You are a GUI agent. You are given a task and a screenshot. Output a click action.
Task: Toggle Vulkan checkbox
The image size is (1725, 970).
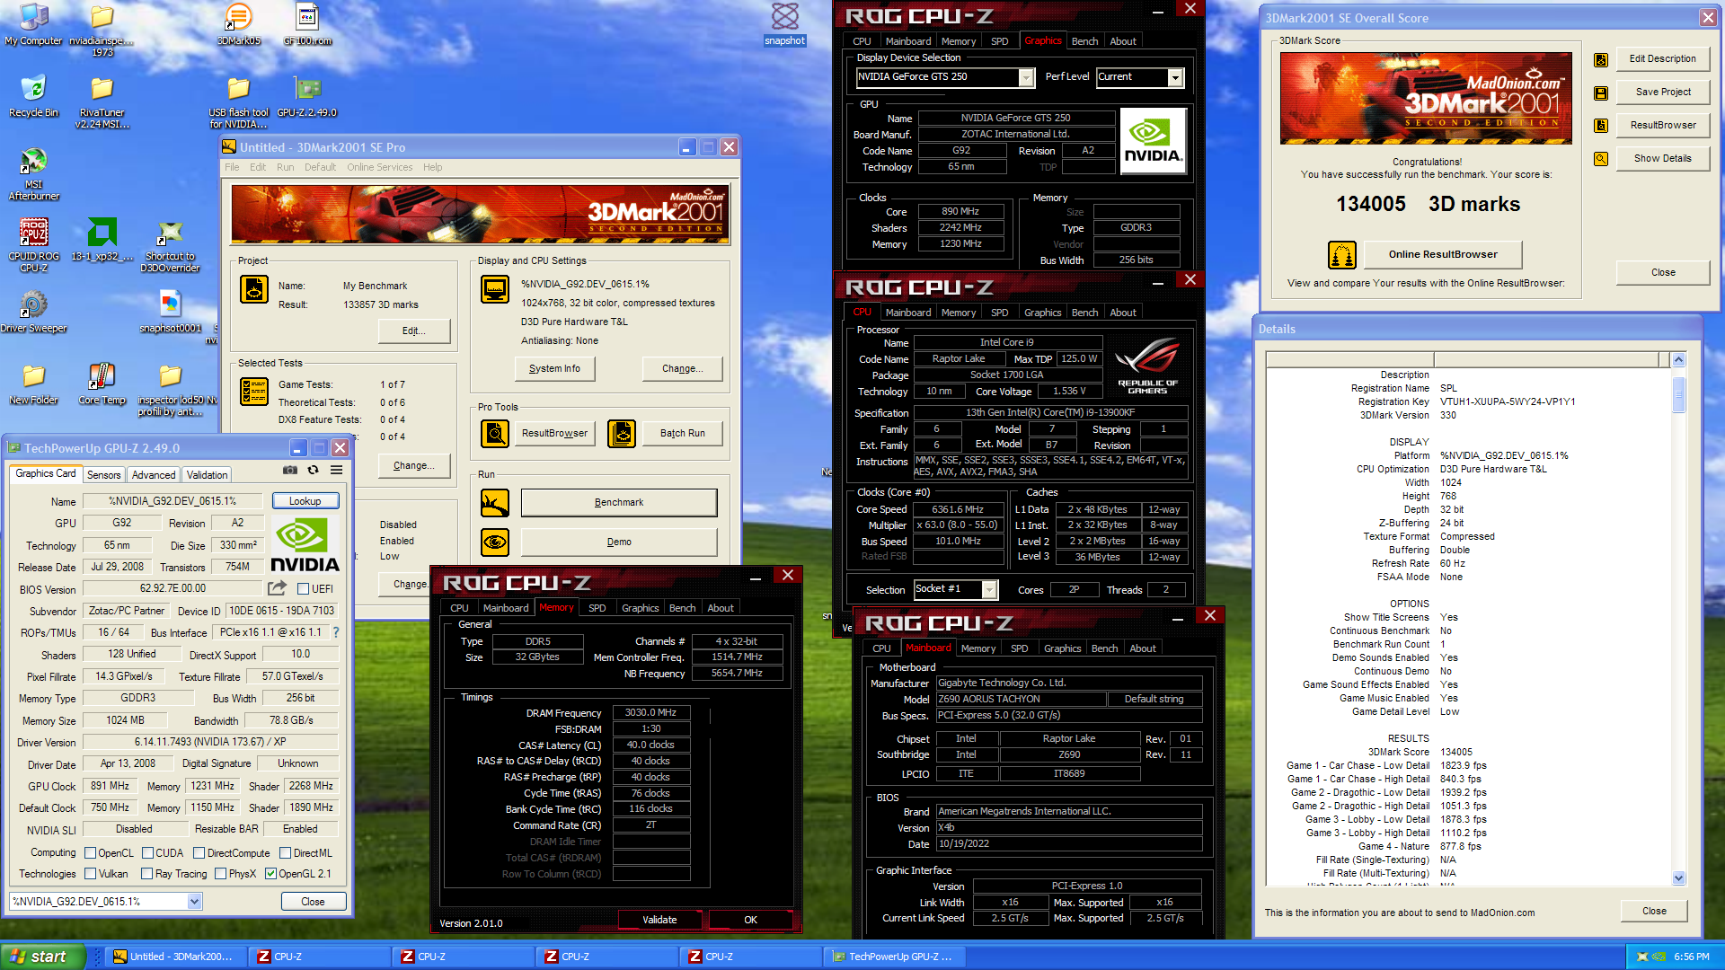point(90,874)
